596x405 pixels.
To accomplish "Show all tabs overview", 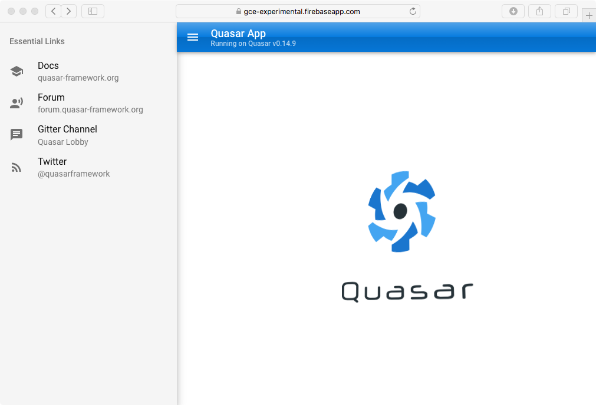I will (x=567, y=11).
